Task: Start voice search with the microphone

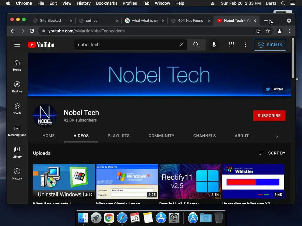Action: tap(214, 45)
